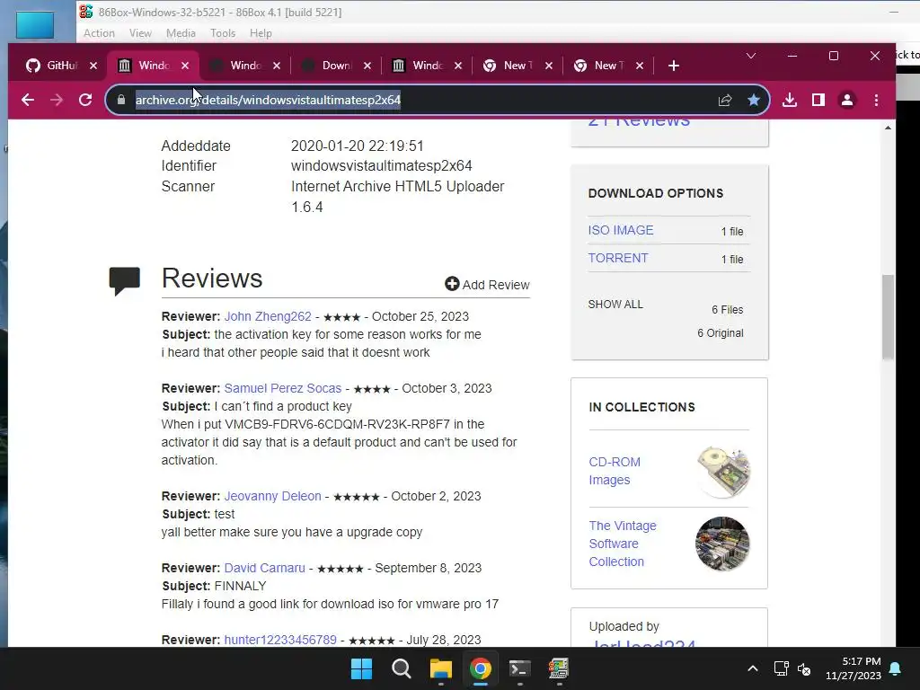The image size is (920, 690).
Task: Reload the archive.org page
Action: pyautogui.click(x=85, y=100)
